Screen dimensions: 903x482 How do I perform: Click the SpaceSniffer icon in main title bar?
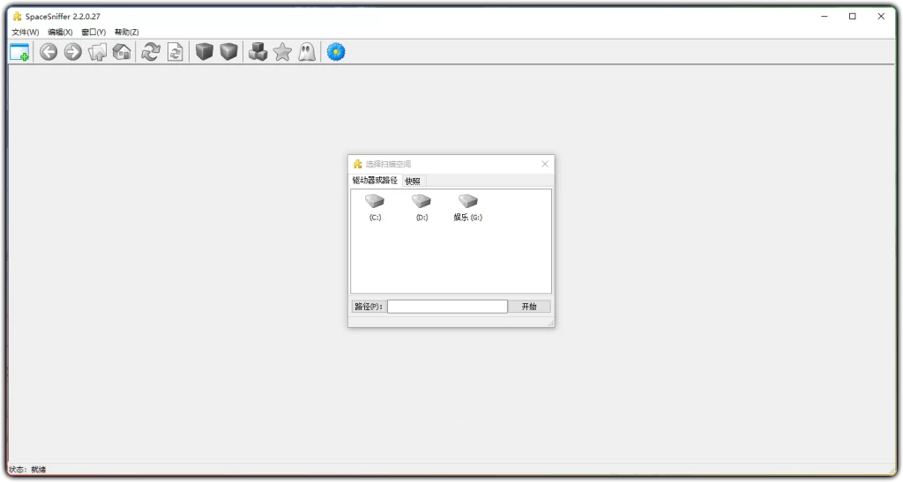click(18, 16)
